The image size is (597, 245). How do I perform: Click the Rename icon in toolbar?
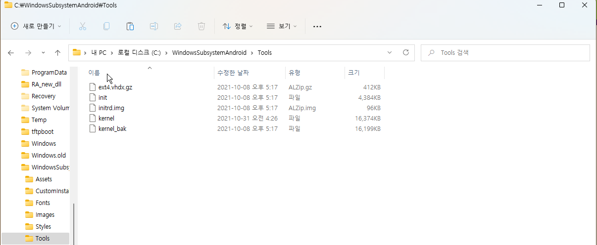[x=154, y=26]
